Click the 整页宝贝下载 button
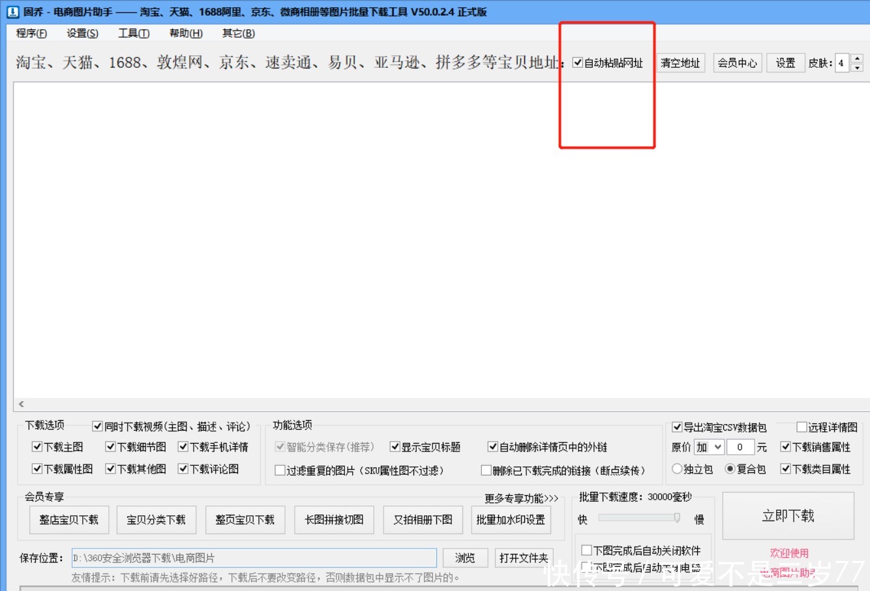This screenshot has width=870, height=591. click(245, 520)
